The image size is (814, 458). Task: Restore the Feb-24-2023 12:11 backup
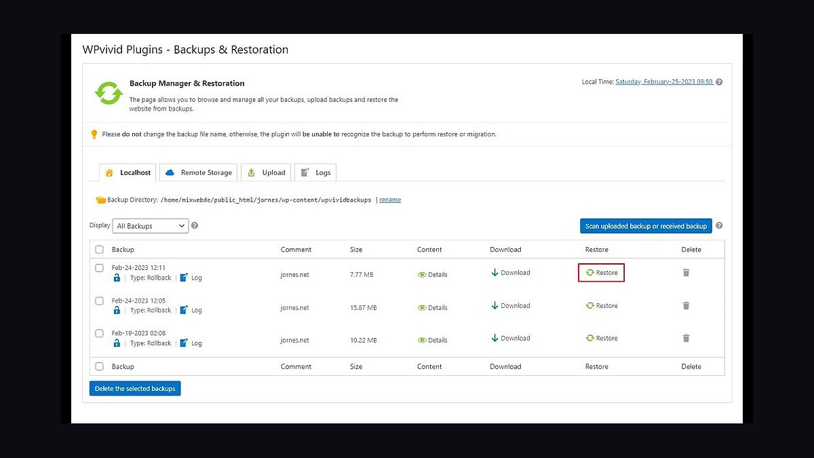point(602,273)
